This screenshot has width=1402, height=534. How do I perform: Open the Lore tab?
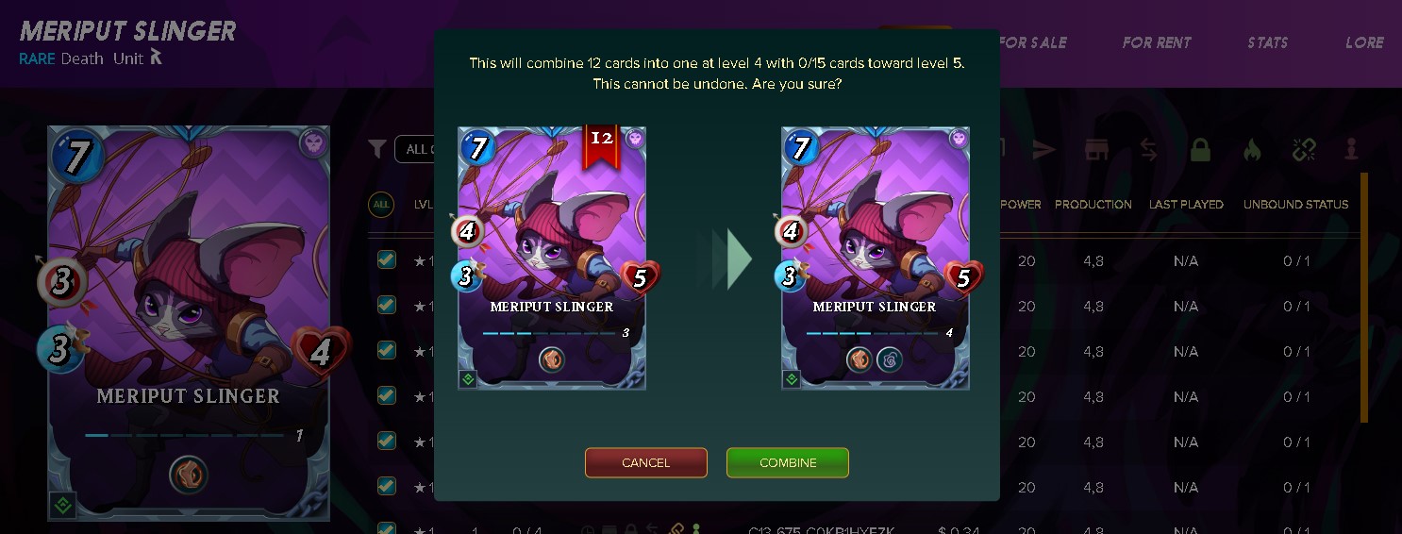coord(1364,42)
